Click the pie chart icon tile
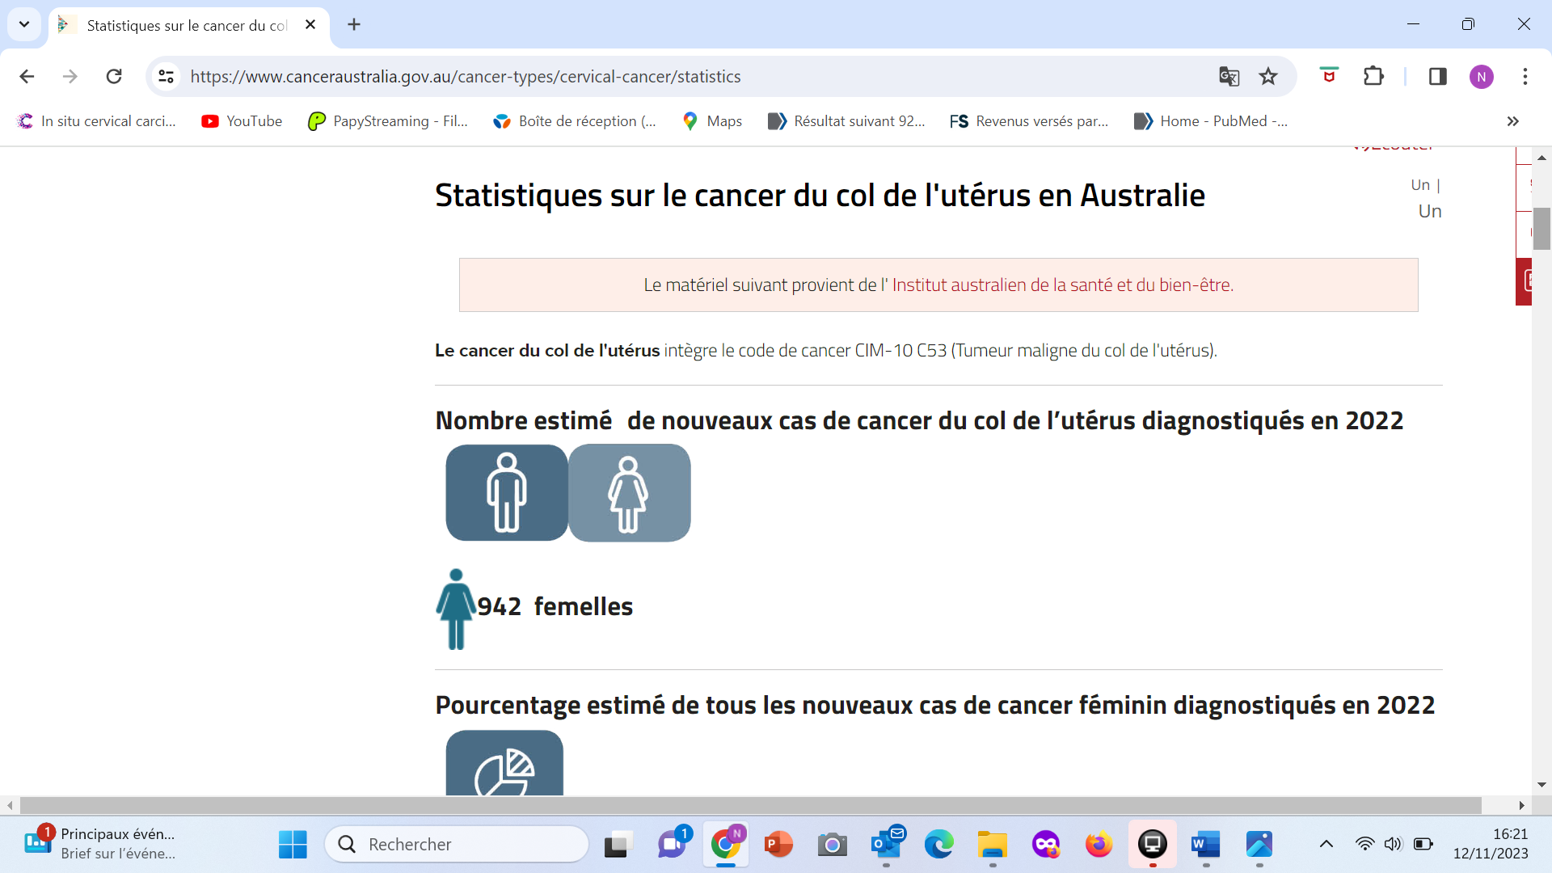Image resolution: width=1552 pixels, height=873 pixels. pos(504,764)
